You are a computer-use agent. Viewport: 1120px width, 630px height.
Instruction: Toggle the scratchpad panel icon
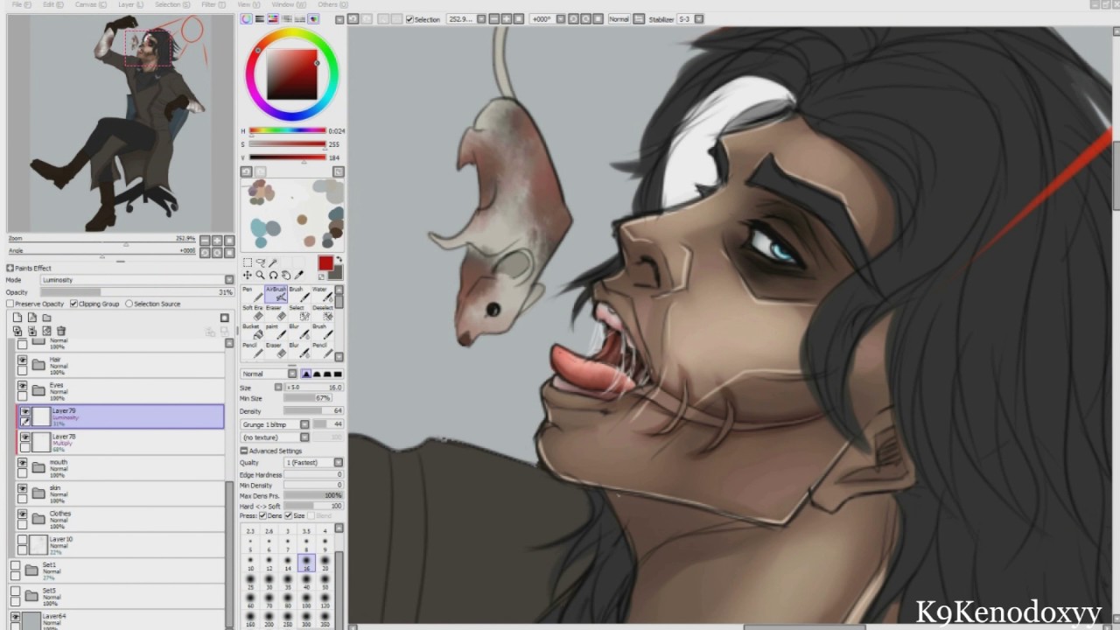click(313, 18)
